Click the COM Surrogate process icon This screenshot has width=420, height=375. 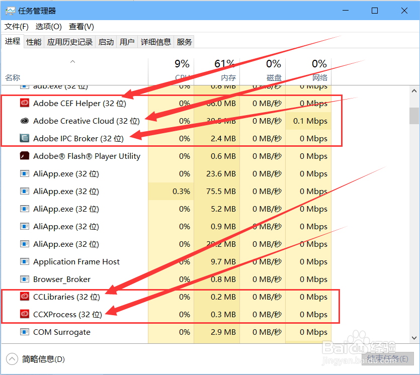[25, 332]
